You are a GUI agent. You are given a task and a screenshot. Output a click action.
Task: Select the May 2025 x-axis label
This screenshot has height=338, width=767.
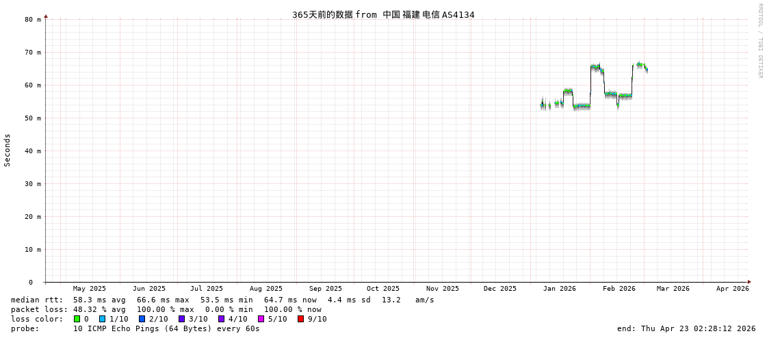coord(90,289)
